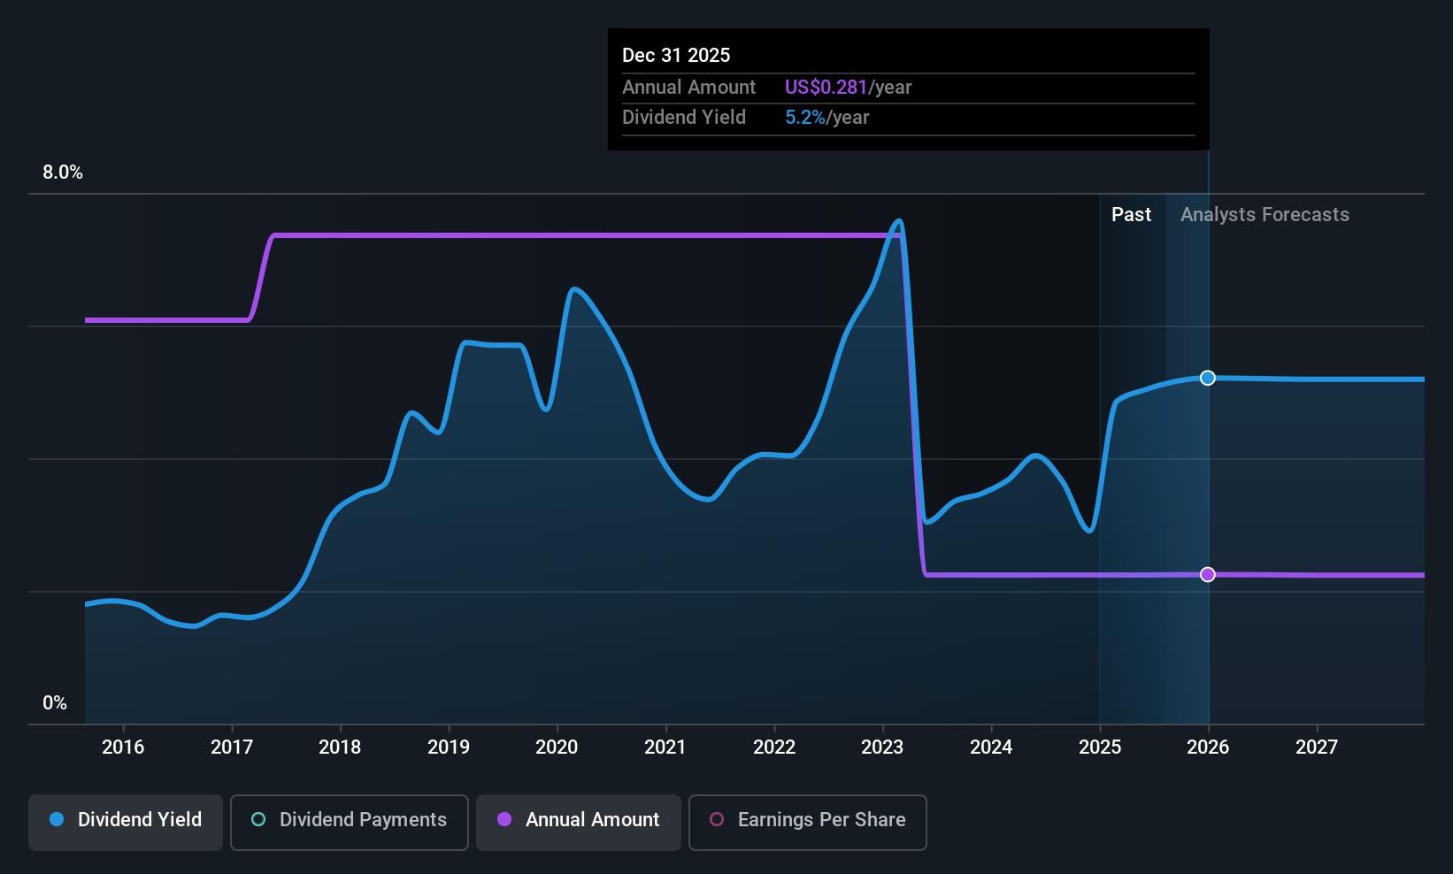Click the 2023 label on the x-axis
1453x874 pixels.
[x=882, y=747]
